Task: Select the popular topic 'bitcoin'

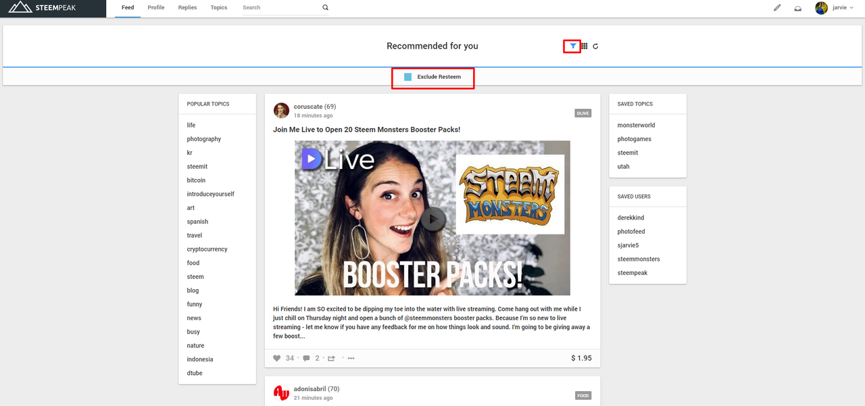Action: coord(196,180)
